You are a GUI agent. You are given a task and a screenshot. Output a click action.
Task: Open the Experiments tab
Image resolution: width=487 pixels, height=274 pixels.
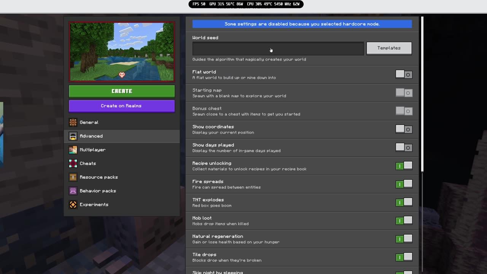click(122, 204)
